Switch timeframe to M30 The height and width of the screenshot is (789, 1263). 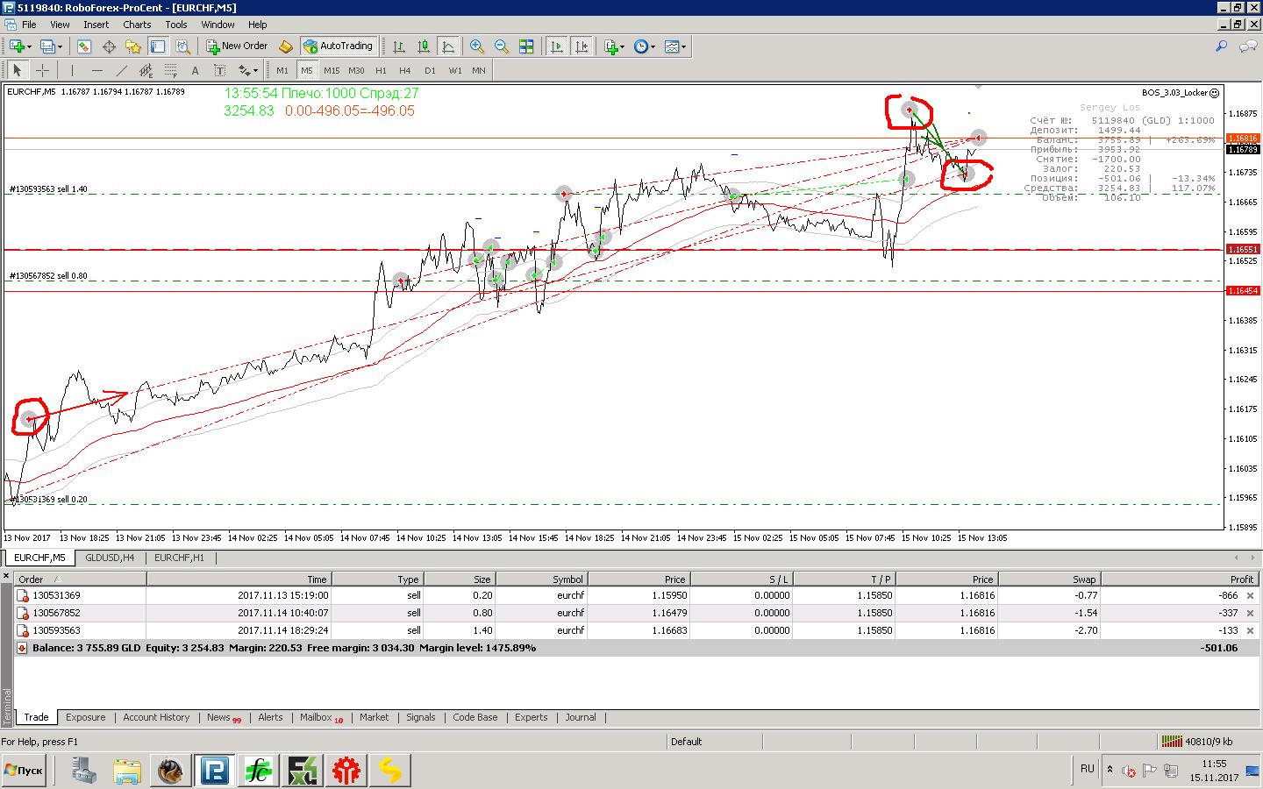coord(356,70)
